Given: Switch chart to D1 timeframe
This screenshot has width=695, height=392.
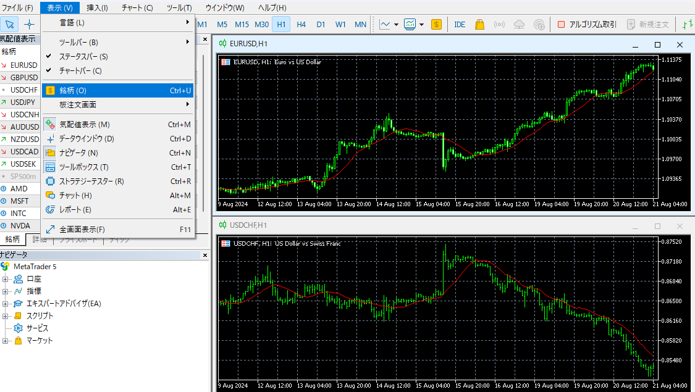Looking at the screenshot, I should (x=321, y=25).
